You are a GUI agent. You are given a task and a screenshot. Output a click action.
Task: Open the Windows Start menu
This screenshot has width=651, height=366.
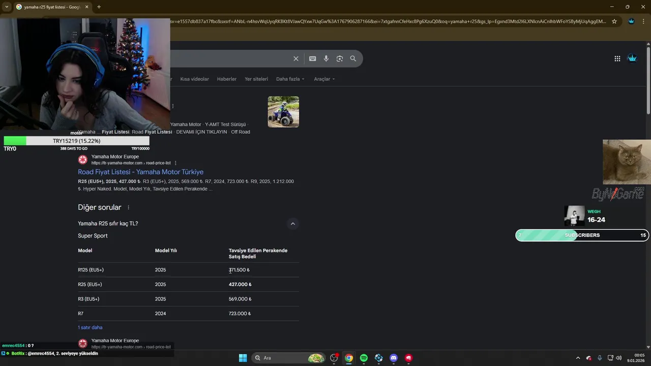(x=243, y=358)
